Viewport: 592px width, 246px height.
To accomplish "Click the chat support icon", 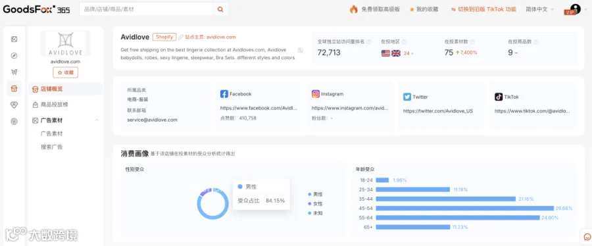I will tap(587, 237).
